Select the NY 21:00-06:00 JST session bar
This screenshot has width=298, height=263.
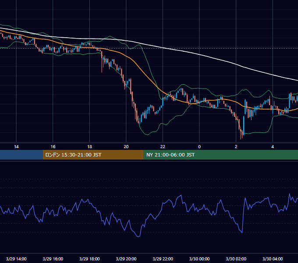220,155
